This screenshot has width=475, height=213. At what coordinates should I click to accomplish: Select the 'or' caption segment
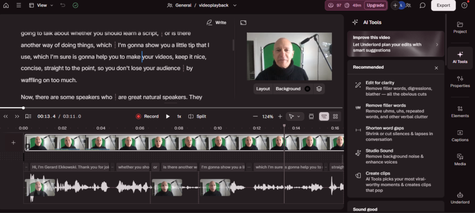155,167
